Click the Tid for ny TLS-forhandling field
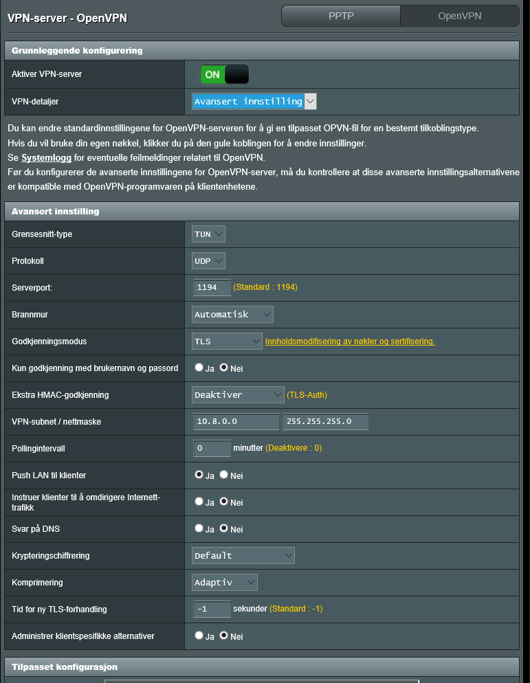Viewport: 530px width, 683px height. (x=212, y=609)
